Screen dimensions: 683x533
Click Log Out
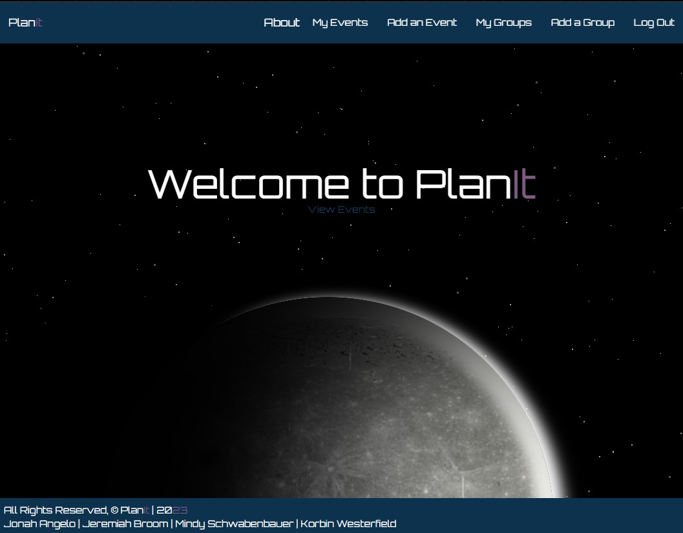pos(654,23)
